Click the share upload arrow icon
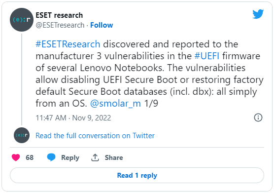The width and height of the screenshot is (274, 193). pos(95,157)
